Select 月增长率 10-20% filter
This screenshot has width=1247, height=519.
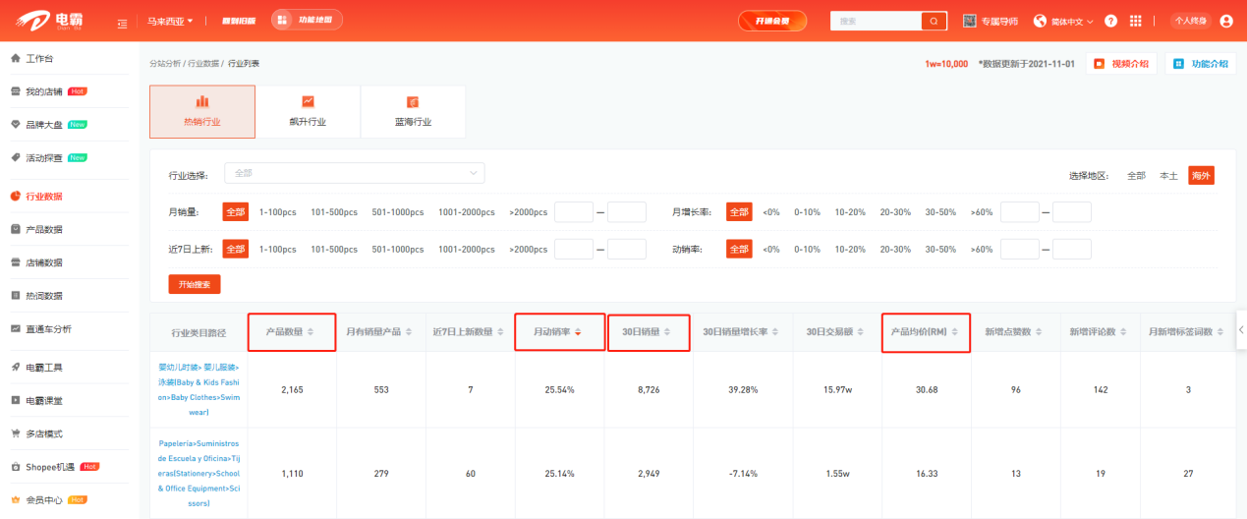pyautogui.click(x=851, y=211)
